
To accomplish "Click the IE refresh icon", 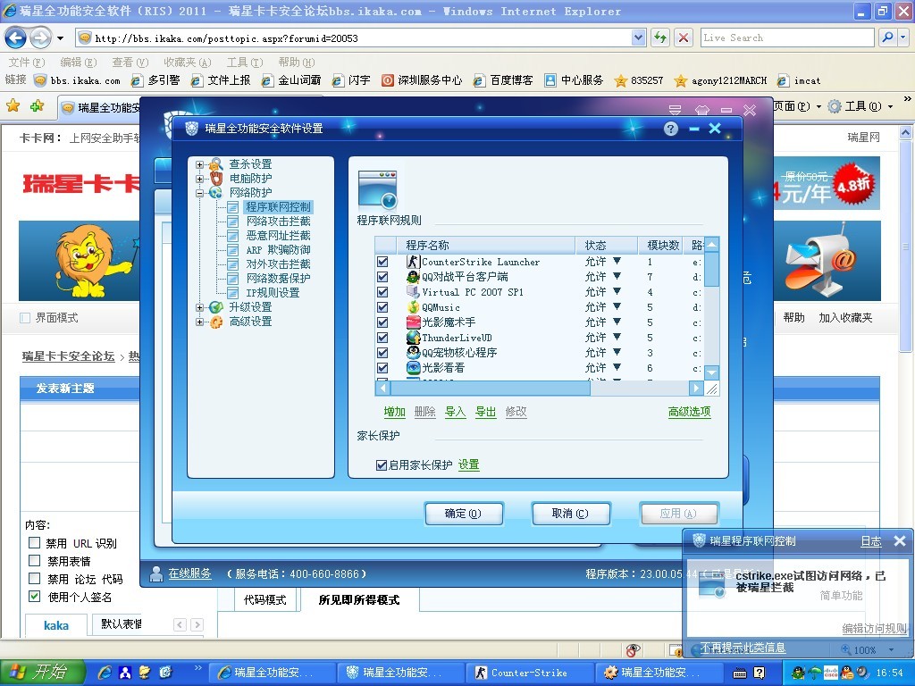I will (660, 38).
